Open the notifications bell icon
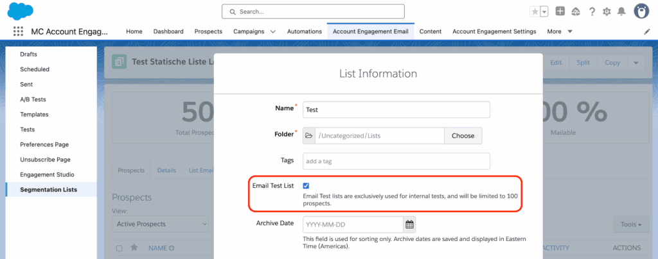Screen dimensions: 658x259 pos(621,12)
